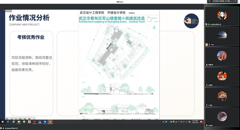Click the green 360 browser taskbar icon
This screenshot has height=130, width=240.
(24, 122)
